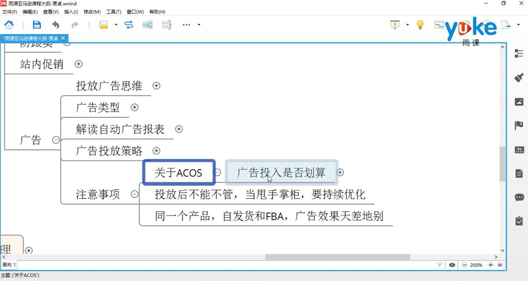Open topic insert options dropdown arrow
The image size is (528, 281).
coord(116,25)
